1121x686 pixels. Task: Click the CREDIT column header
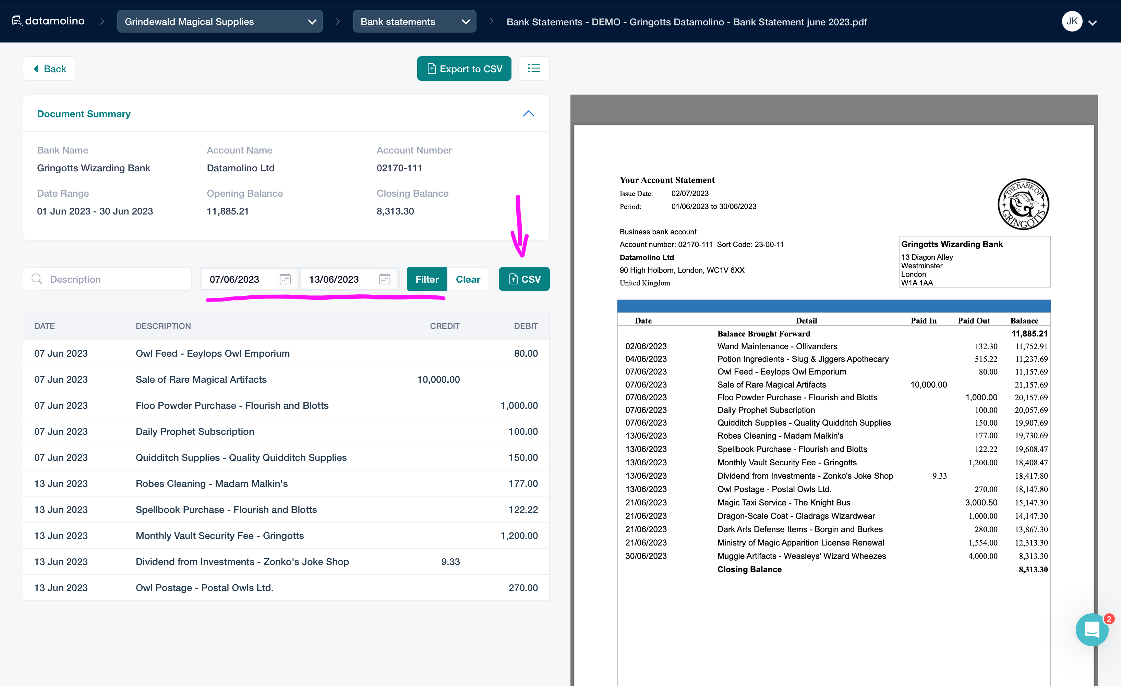point(445,326)
